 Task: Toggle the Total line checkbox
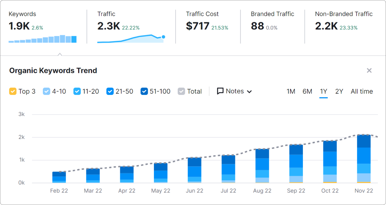181,91
